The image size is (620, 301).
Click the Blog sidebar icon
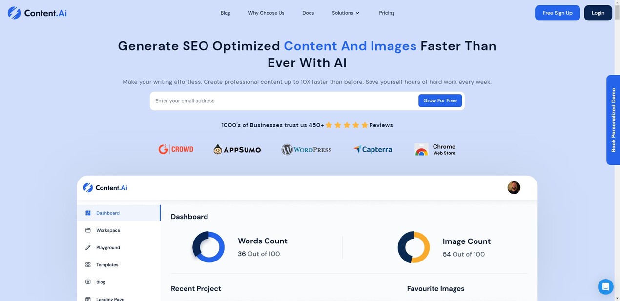[88, 281]
